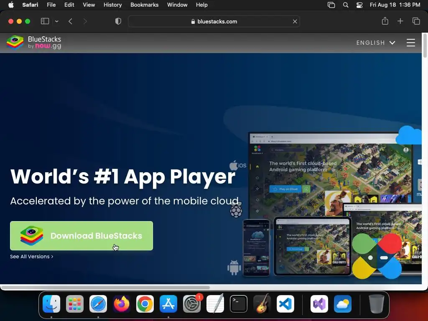
Task: Click the World's #1 App Player heading
Action: pos(123,177)
